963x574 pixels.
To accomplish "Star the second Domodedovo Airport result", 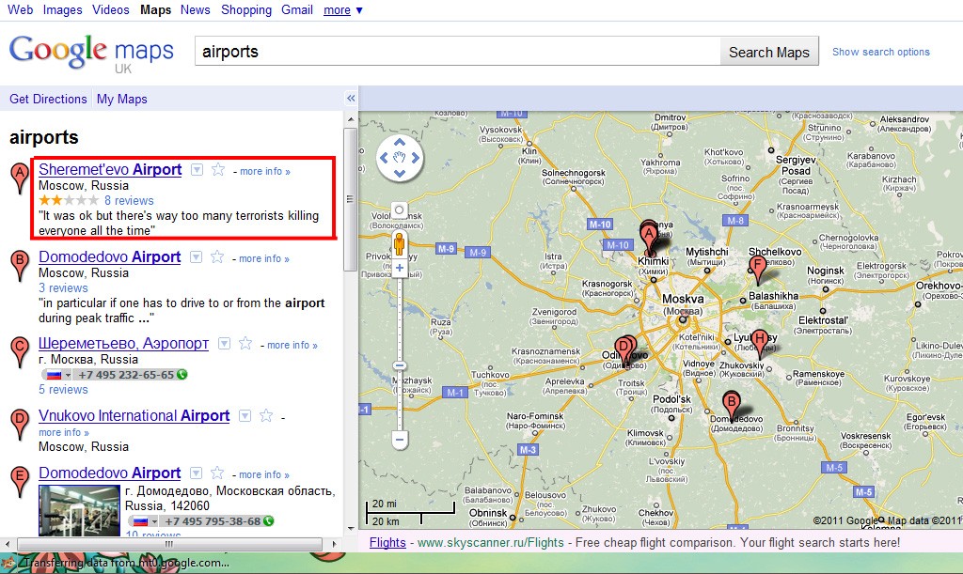I will tap(217, 473).
